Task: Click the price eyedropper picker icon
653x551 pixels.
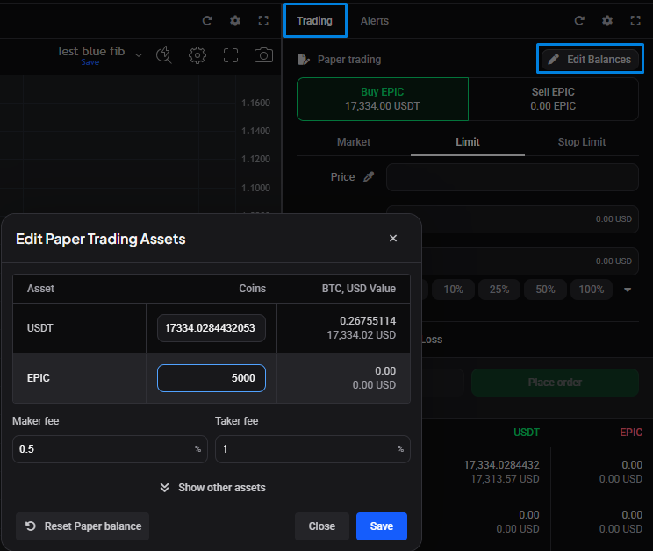Action: pyautogui.click(x=369, y=177)
